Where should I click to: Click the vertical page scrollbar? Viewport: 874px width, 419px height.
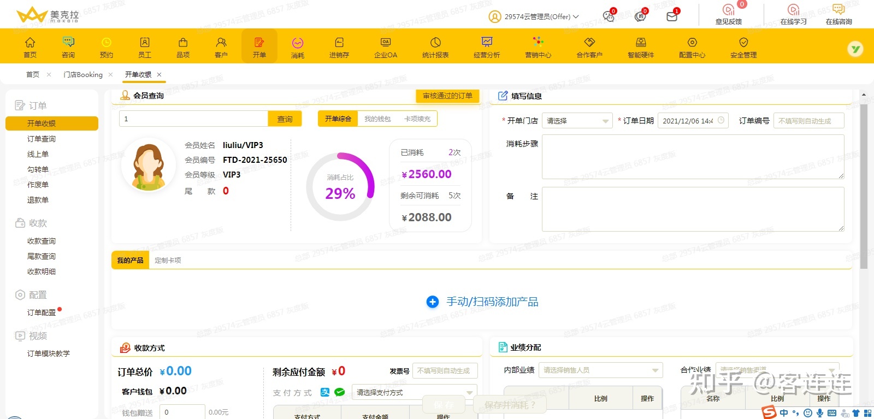pyautogui.click(x=864, y=186)
